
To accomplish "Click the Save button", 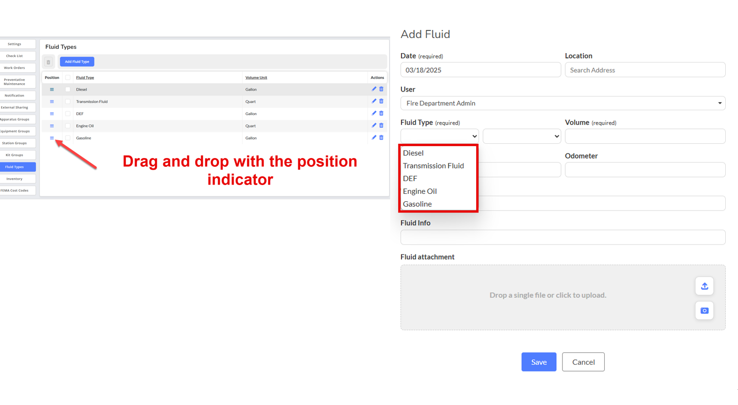I will [x=539, y=362].
